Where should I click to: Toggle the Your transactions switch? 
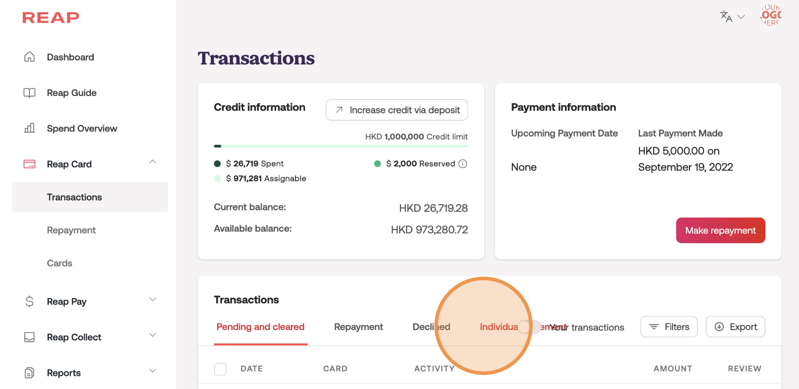click(x=529, y=327)
